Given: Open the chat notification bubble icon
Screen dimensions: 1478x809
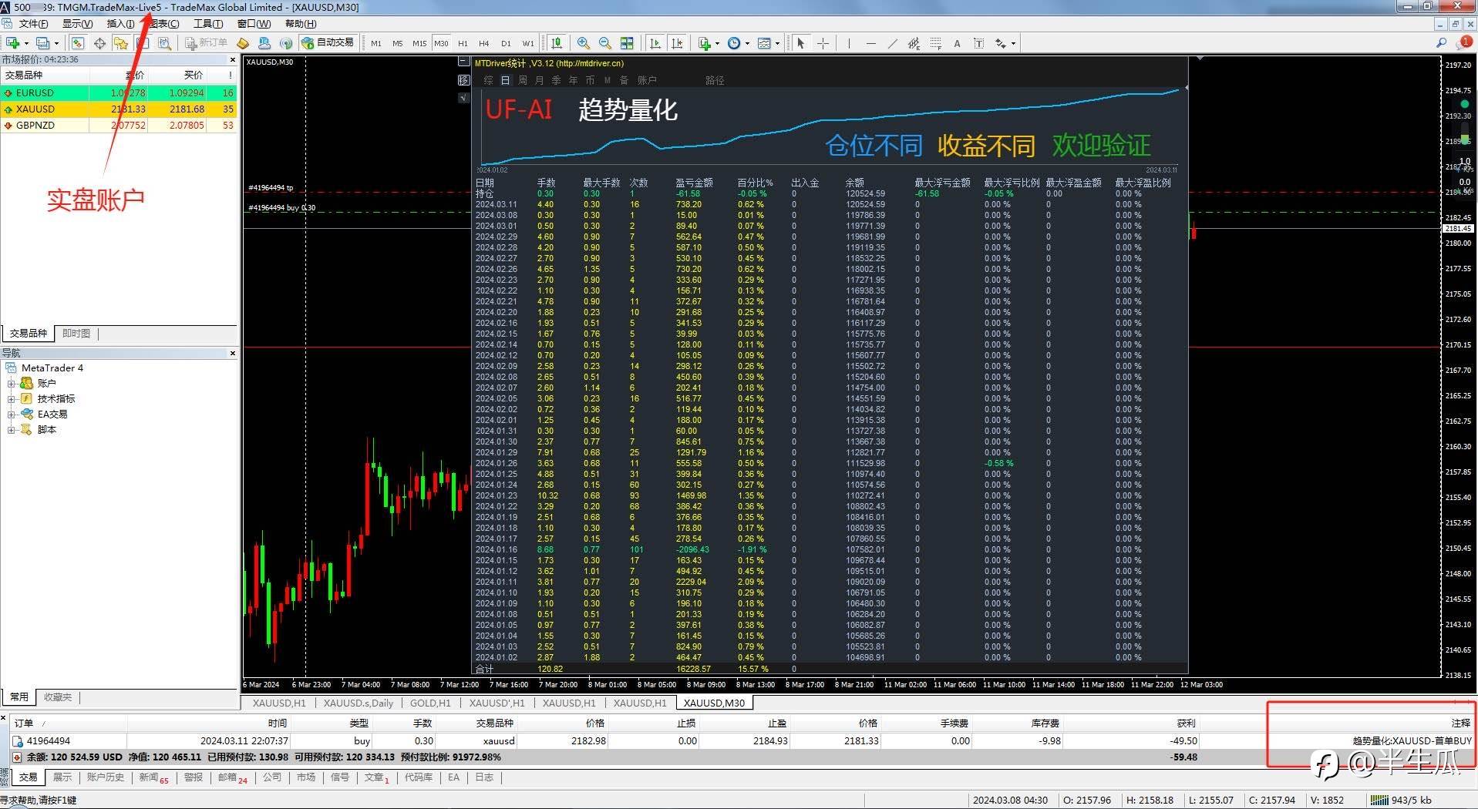Looking at the screenshot, I should 1464,42.
